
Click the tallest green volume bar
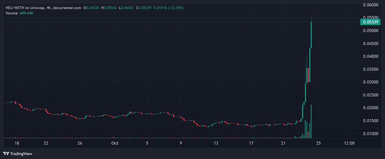311,122
